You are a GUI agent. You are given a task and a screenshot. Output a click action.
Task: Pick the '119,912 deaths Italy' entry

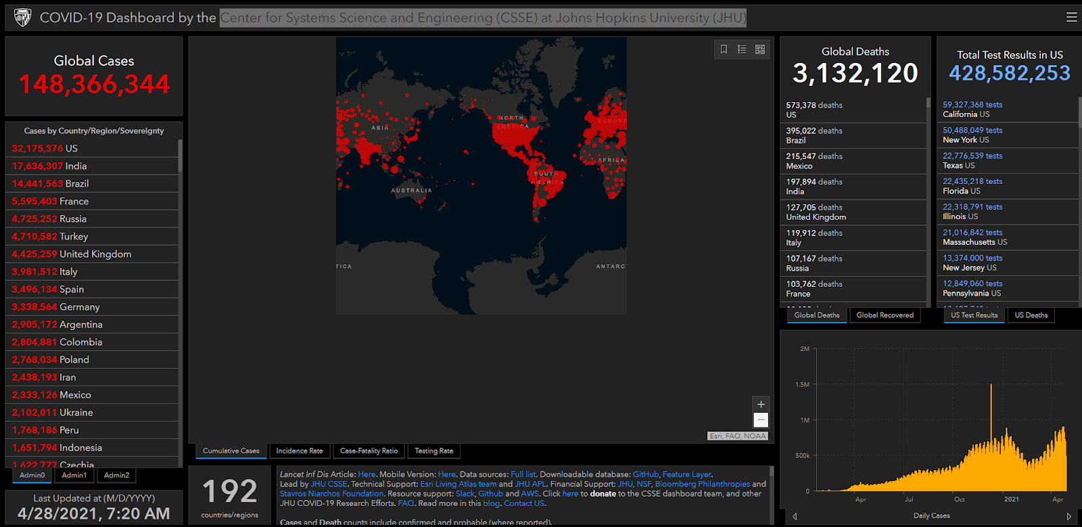coord(855,237)
